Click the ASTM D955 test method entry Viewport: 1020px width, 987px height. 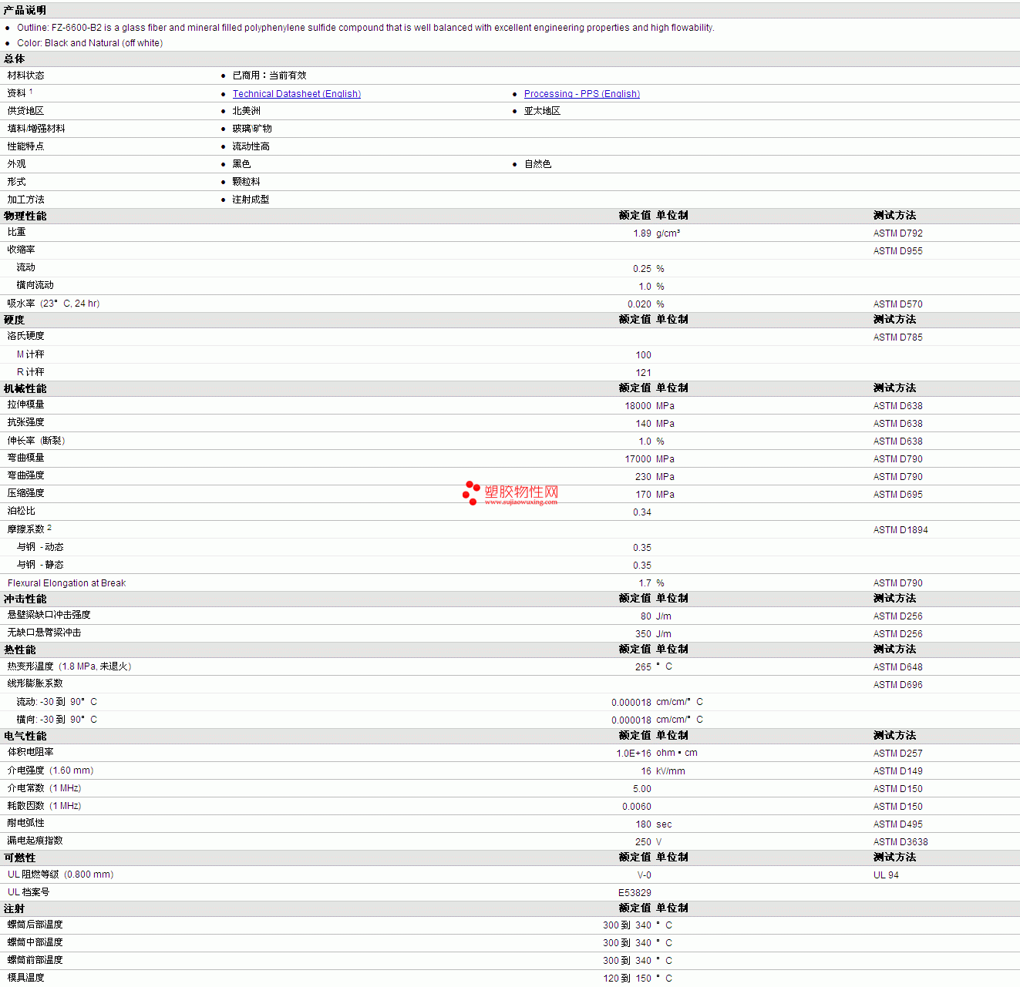tap(897, 251)
